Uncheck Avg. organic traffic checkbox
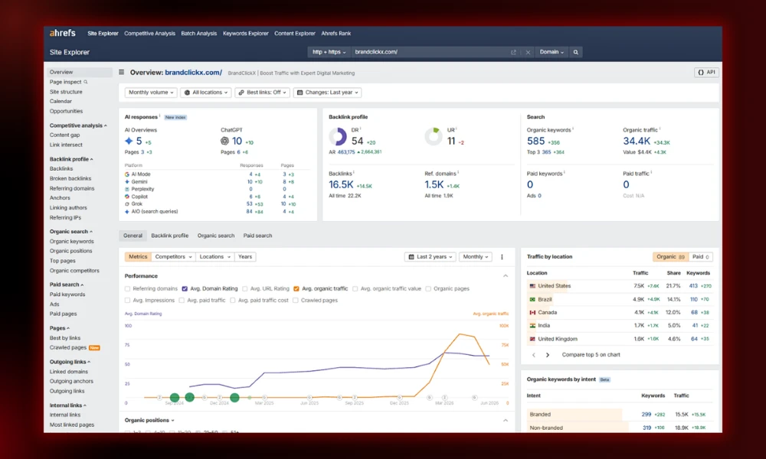The width and height of the screenshot is (766, 459). click(x=296, y=288)
